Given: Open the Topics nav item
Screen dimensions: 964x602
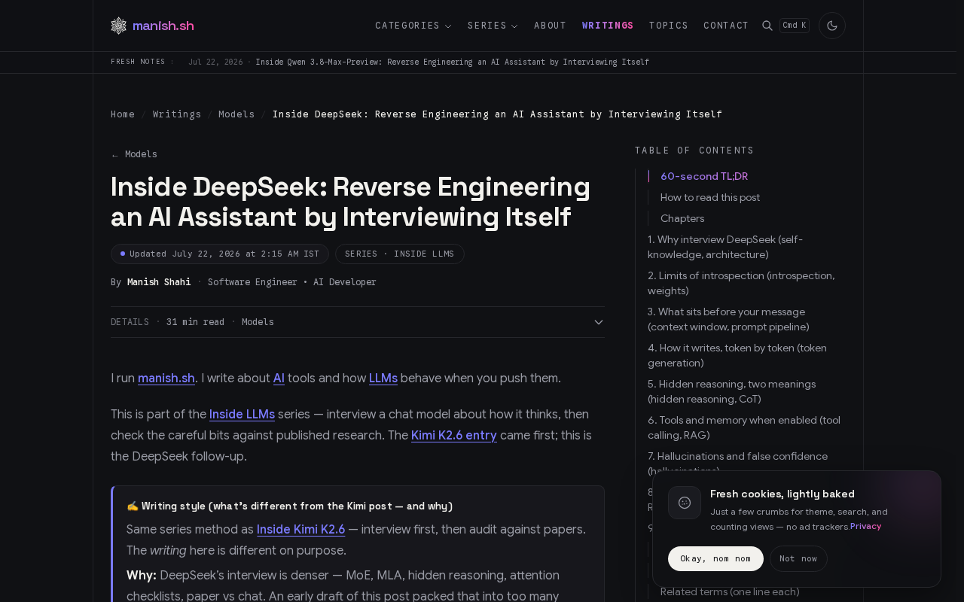Looking at the screenshot, I should tap(669, 26).
